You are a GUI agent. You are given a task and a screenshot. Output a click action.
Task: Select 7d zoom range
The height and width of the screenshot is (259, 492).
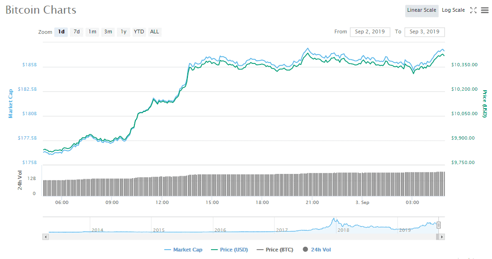(77, 31)
